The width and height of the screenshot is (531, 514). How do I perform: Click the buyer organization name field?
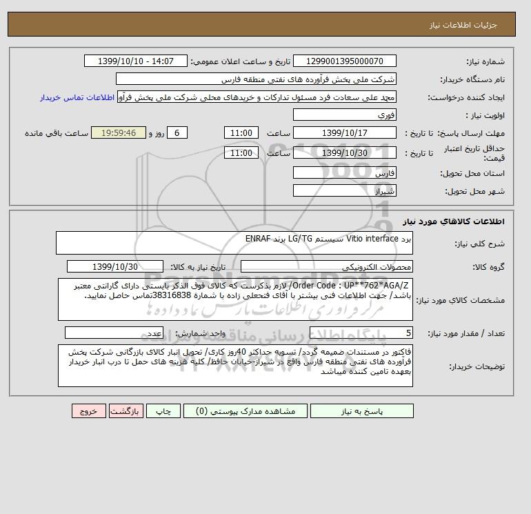(x=256, y=79)
